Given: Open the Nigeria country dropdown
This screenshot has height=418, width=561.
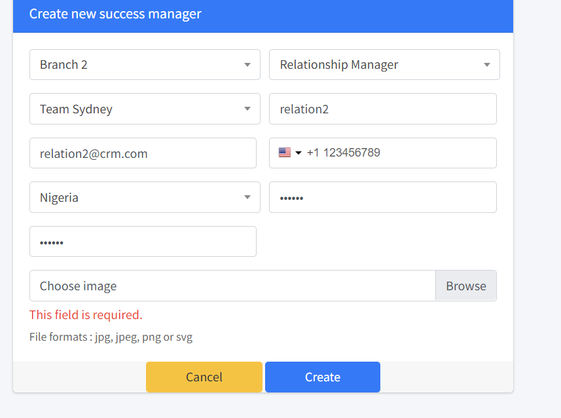Looking at the screenshot, I should (145, 197).
